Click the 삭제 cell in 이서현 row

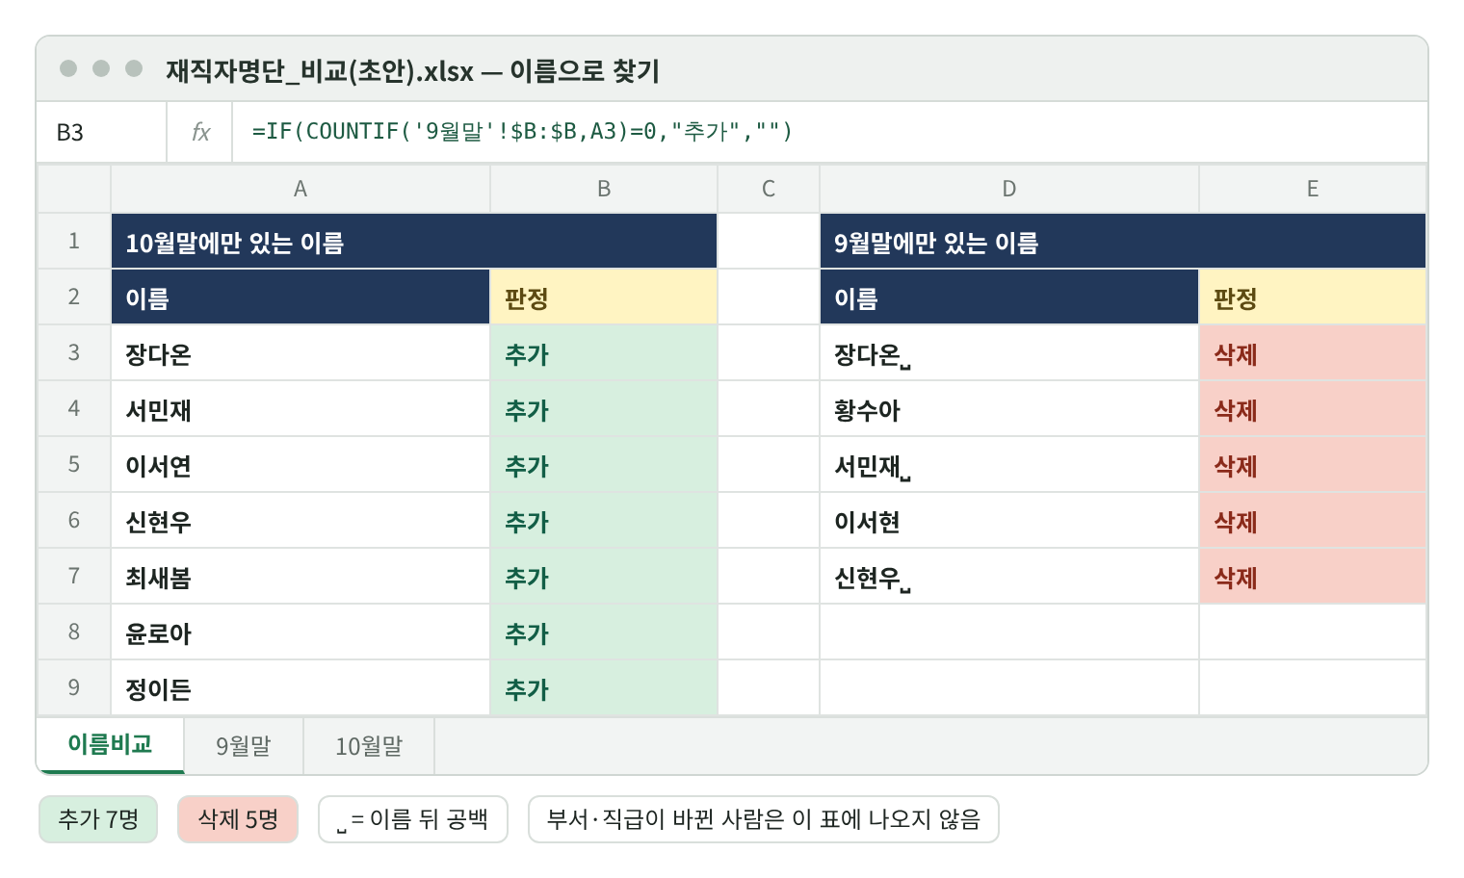pyautogui.click(x=1313, y=520)
